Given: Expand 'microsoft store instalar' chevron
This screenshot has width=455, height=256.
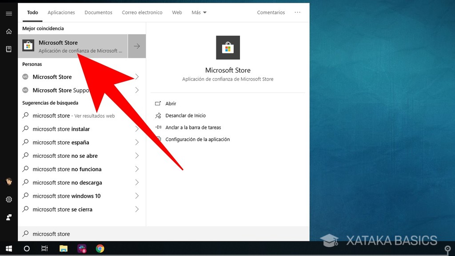Looking at the screenshot, I should click(137, 129).
